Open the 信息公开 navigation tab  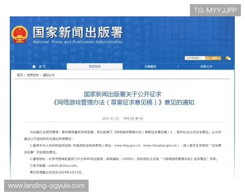(x=206, y=67)
